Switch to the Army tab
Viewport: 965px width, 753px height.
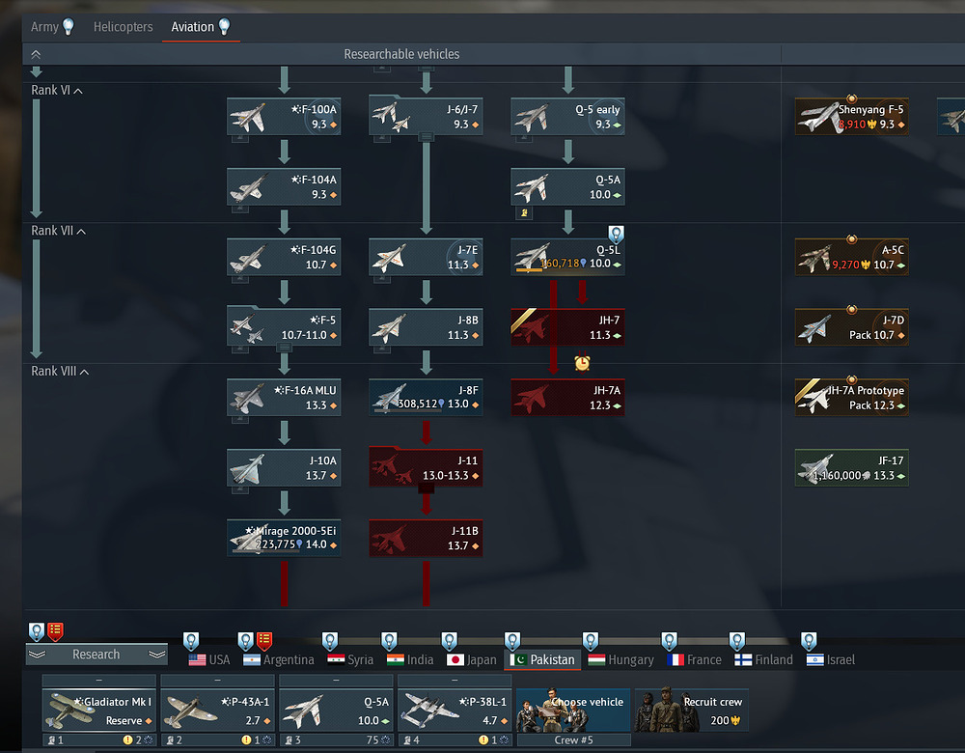tap(44, 27)
